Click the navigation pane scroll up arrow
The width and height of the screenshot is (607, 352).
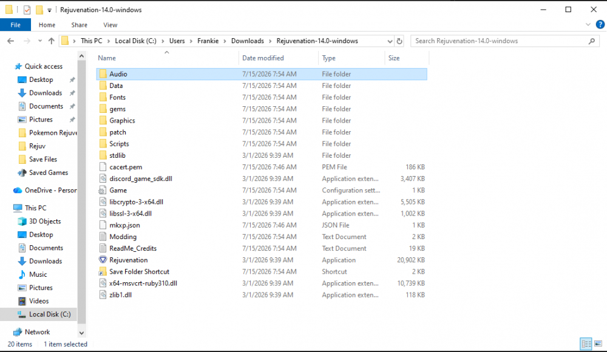pyautogui.click(x=81, y=56)
